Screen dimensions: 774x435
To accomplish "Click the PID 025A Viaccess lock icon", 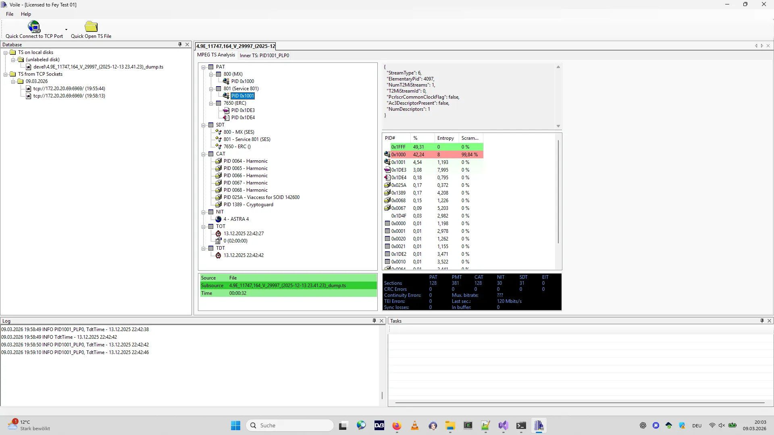I will [218, 197].
